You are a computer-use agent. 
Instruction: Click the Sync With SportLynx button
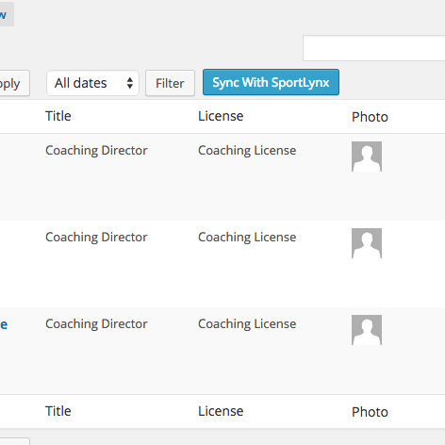(x=271, y=82)
